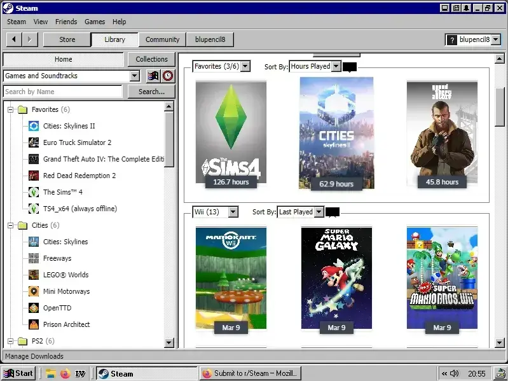Viewport: 508px width, 381px height.
Task: Open the blupencil8 profile tab
Action: (x=210, y=39)
